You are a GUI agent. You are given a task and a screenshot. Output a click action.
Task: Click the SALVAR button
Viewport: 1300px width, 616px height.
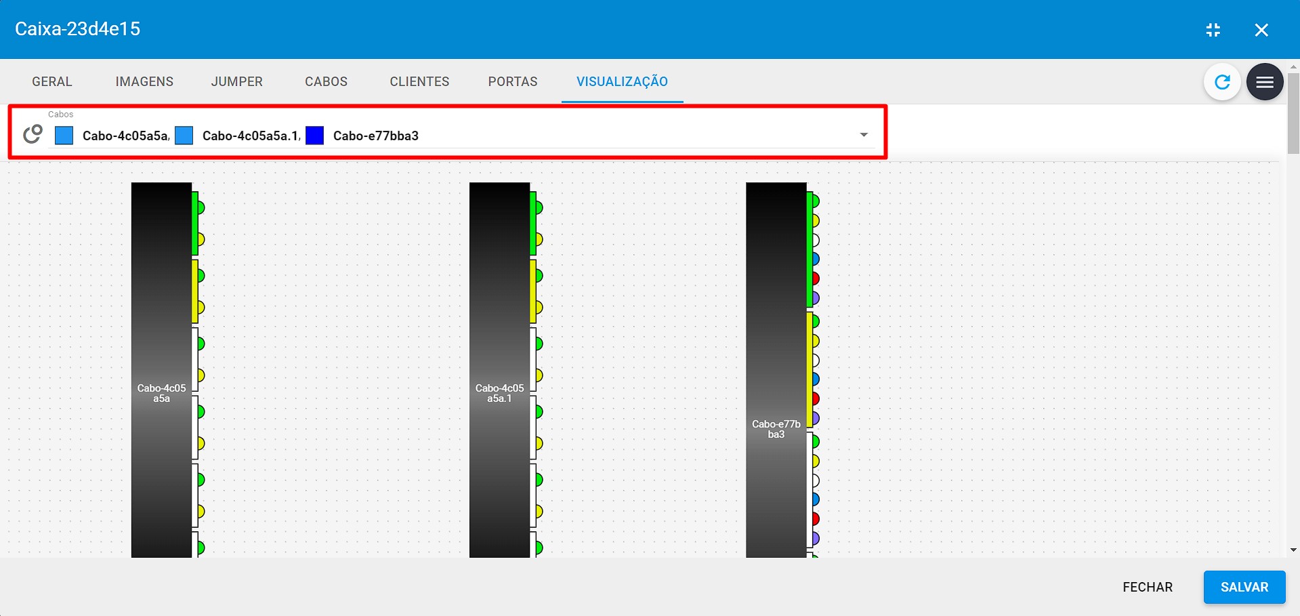[1244, 587]
